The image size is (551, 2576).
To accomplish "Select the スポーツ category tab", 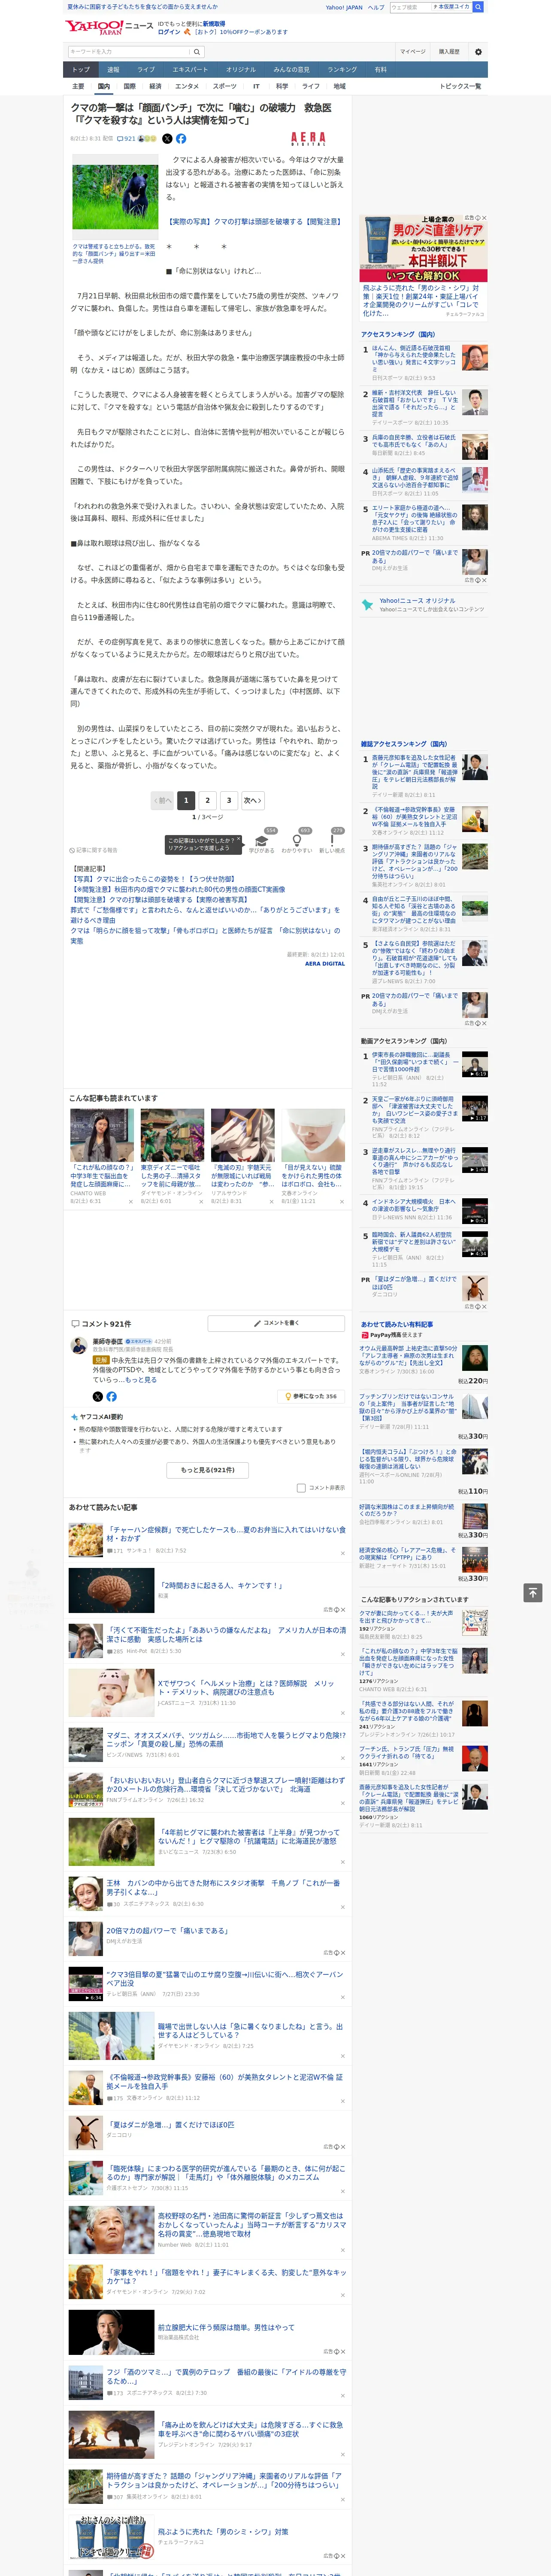I will point(225,86).
